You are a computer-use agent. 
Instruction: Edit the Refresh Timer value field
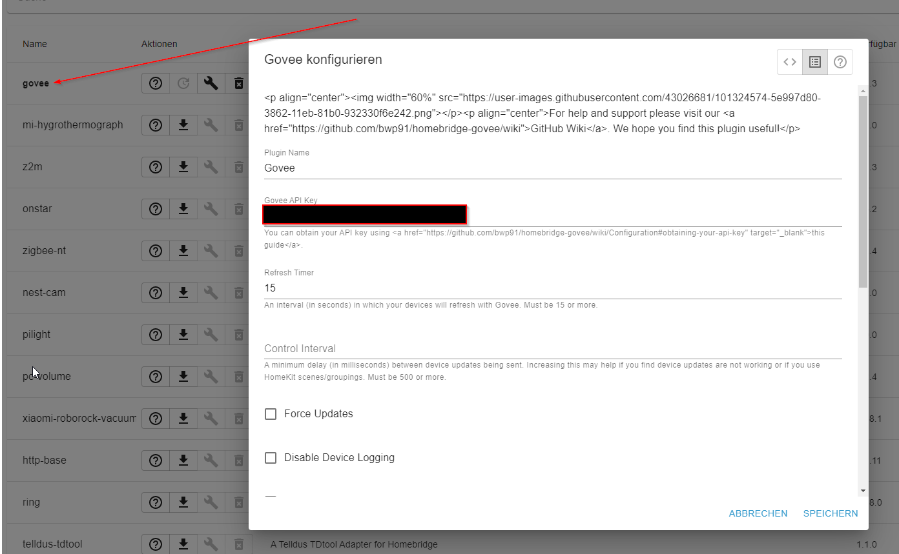click(553, 288)
